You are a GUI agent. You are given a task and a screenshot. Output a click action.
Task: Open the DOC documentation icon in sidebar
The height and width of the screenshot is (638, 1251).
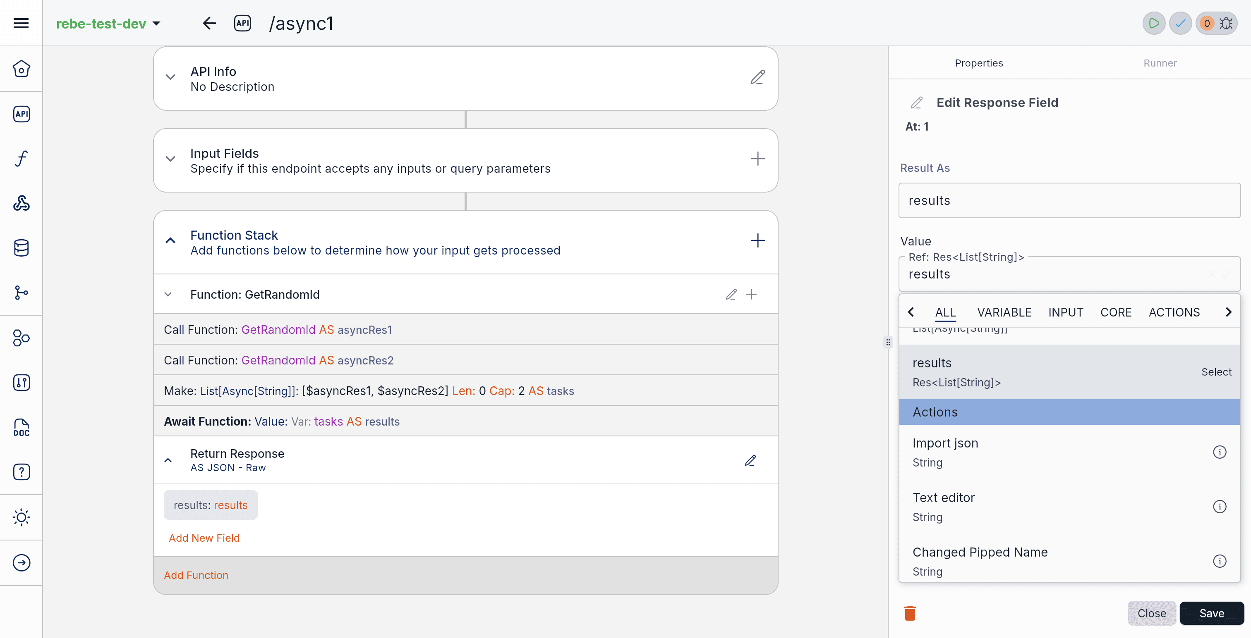(21, 427)
